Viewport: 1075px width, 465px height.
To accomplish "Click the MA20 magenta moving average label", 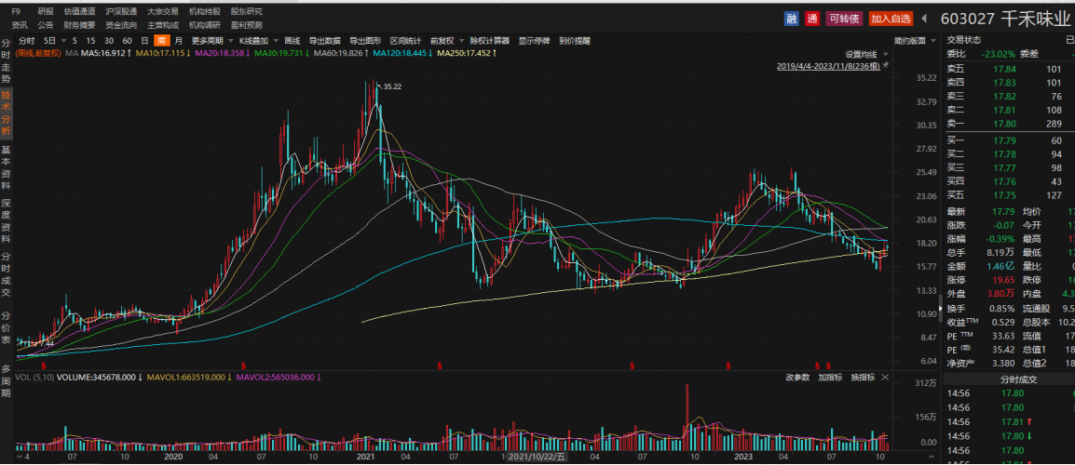I will (x=222, y=53).
